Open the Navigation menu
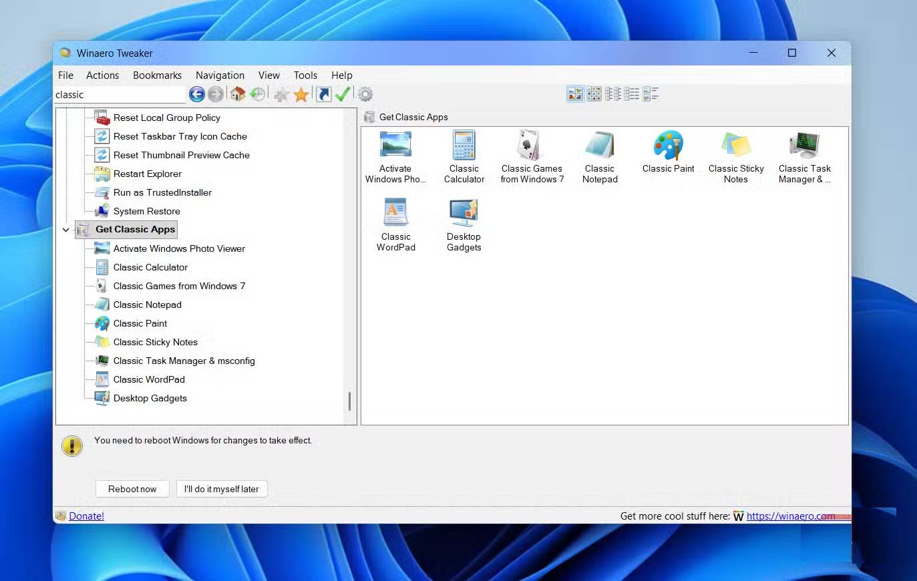Image resolution: width=917 pixels, height=581 pixels. (220, 75)
